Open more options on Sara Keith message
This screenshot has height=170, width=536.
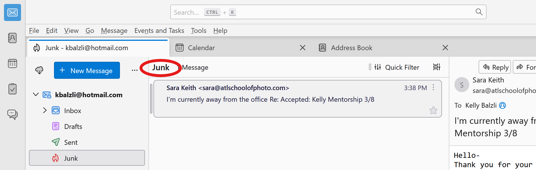tap(433, 87)
